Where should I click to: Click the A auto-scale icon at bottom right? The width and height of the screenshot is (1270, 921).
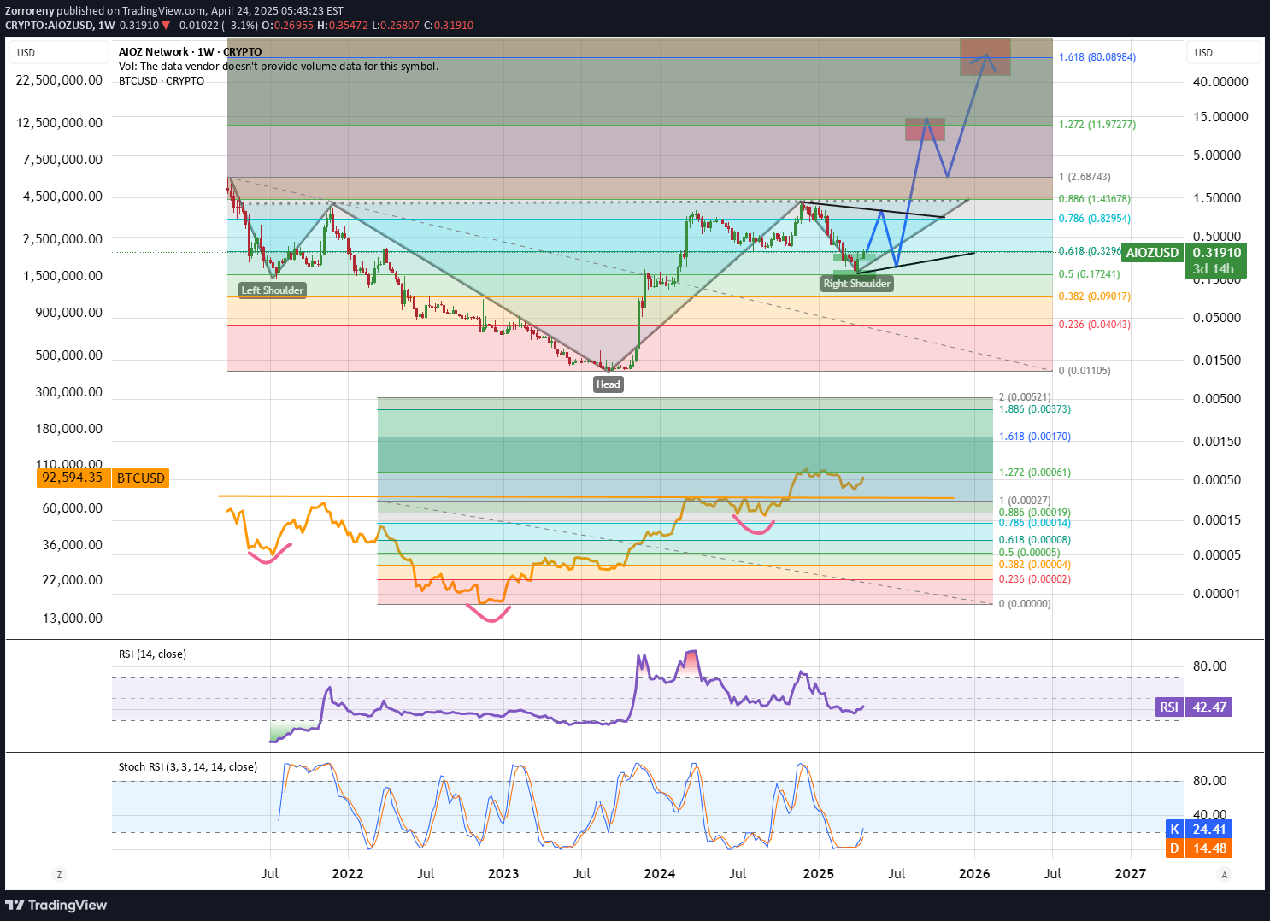[1225, 874]
